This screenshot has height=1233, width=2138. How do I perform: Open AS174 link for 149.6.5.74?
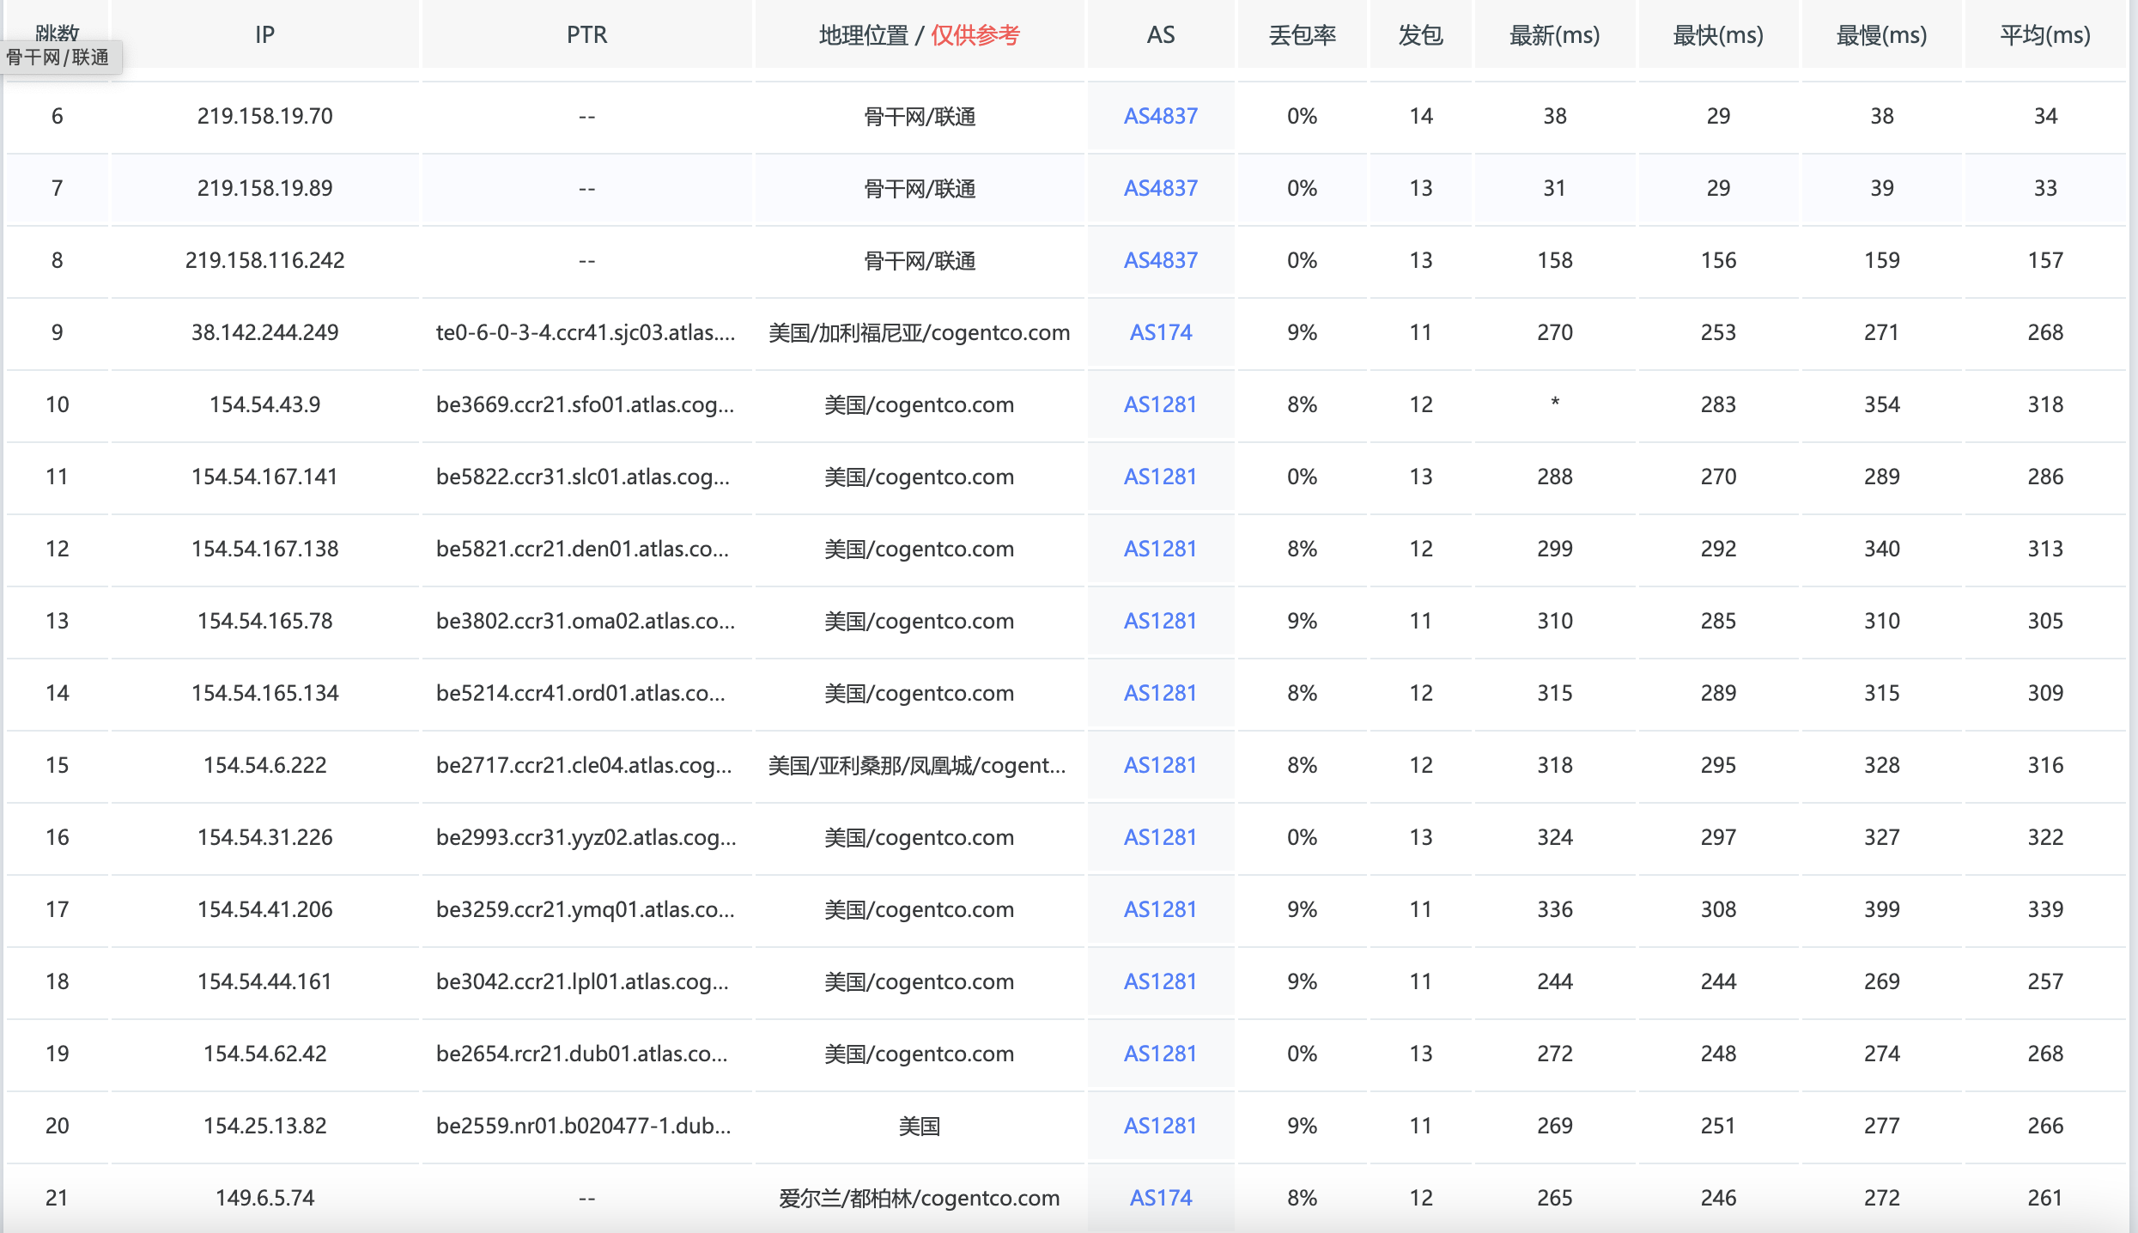tap(1160, 1198)
